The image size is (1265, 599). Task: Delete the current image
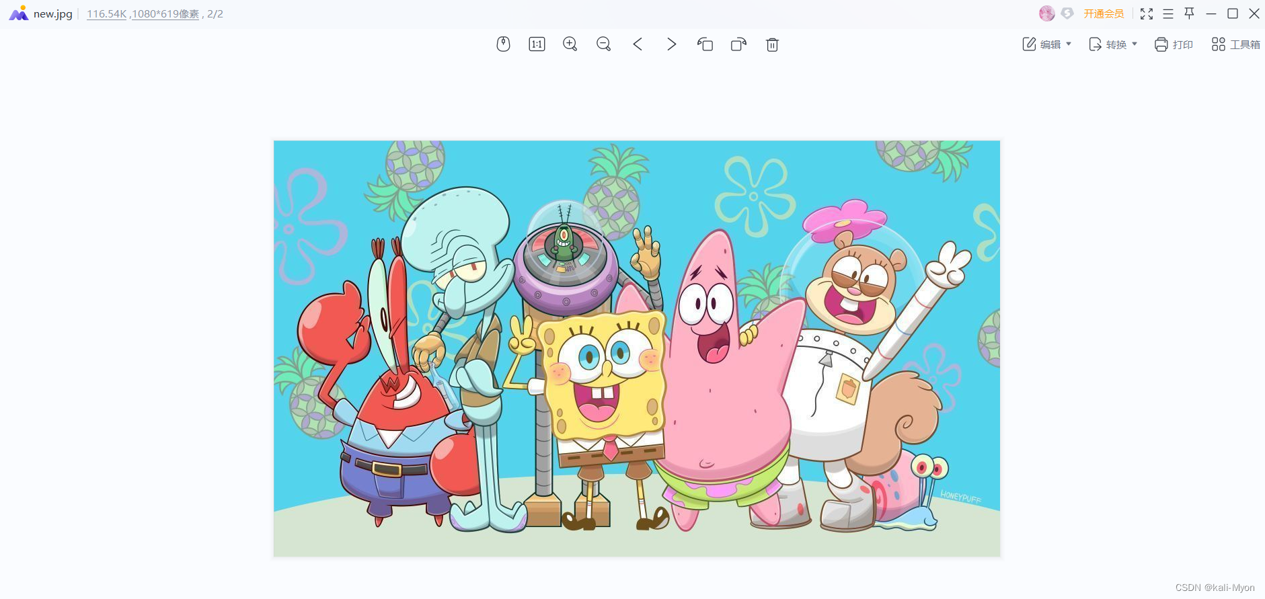point(772,44)
